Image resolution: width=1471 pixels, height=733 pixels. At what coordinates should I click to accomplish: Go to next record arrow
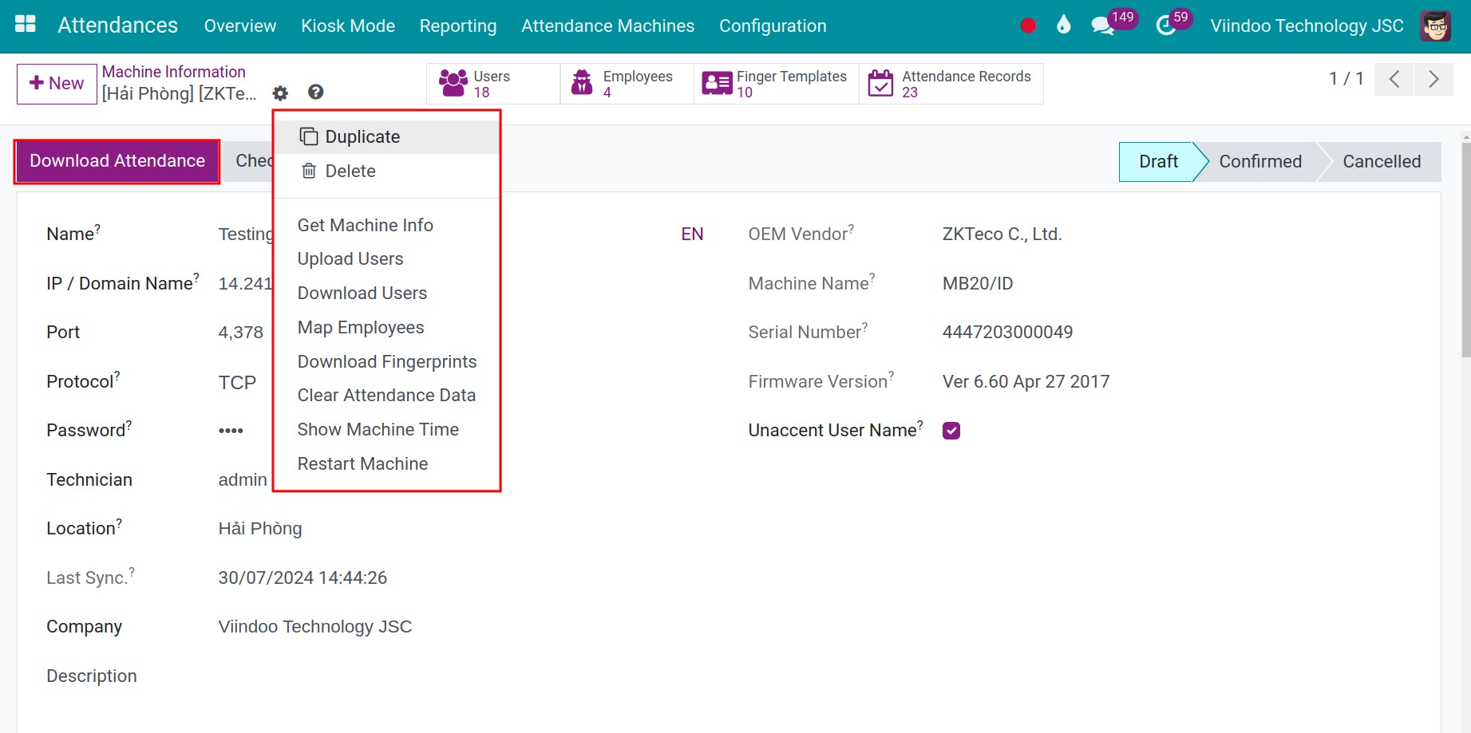(x=1433, y=79)
